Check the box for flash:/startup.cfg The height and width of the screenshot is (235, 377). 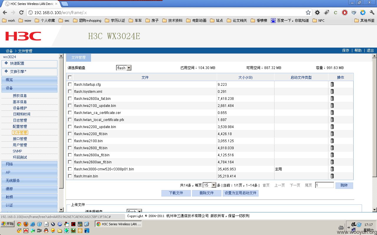[70, 84]
